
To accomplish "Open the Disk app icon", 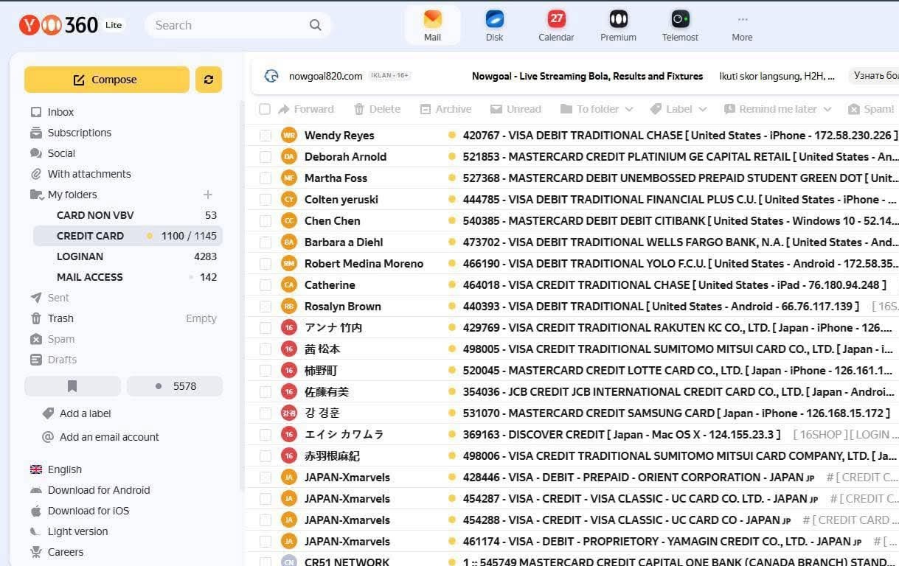I will click(494, 19).
